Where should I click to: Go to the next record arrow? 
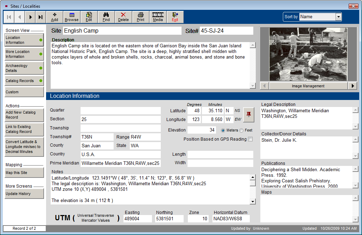coord(31,17)
